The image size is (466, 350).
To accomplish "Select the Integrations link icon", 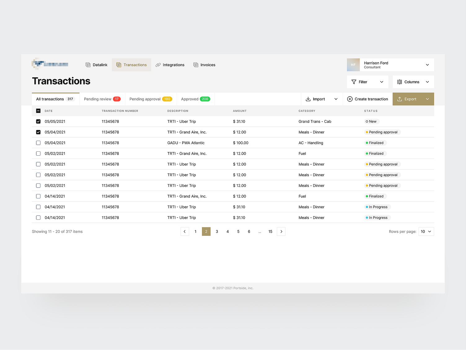I will click(x=158, y=65).
